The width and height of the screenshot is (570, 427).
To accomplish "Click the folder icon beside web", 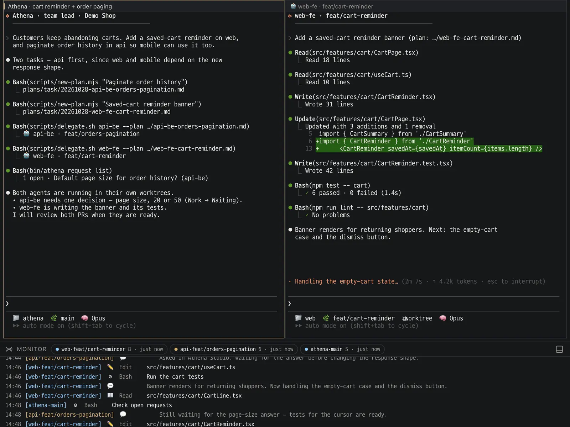I will 298,318.
